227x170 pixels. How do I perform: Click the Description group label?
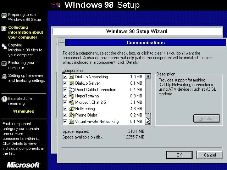tap(166, 74)
